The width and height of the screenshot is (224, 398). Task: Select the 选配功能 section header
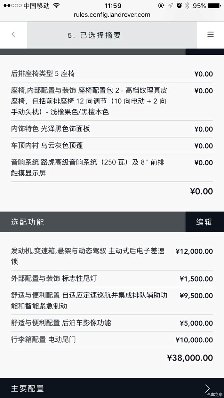coord(92,222)
